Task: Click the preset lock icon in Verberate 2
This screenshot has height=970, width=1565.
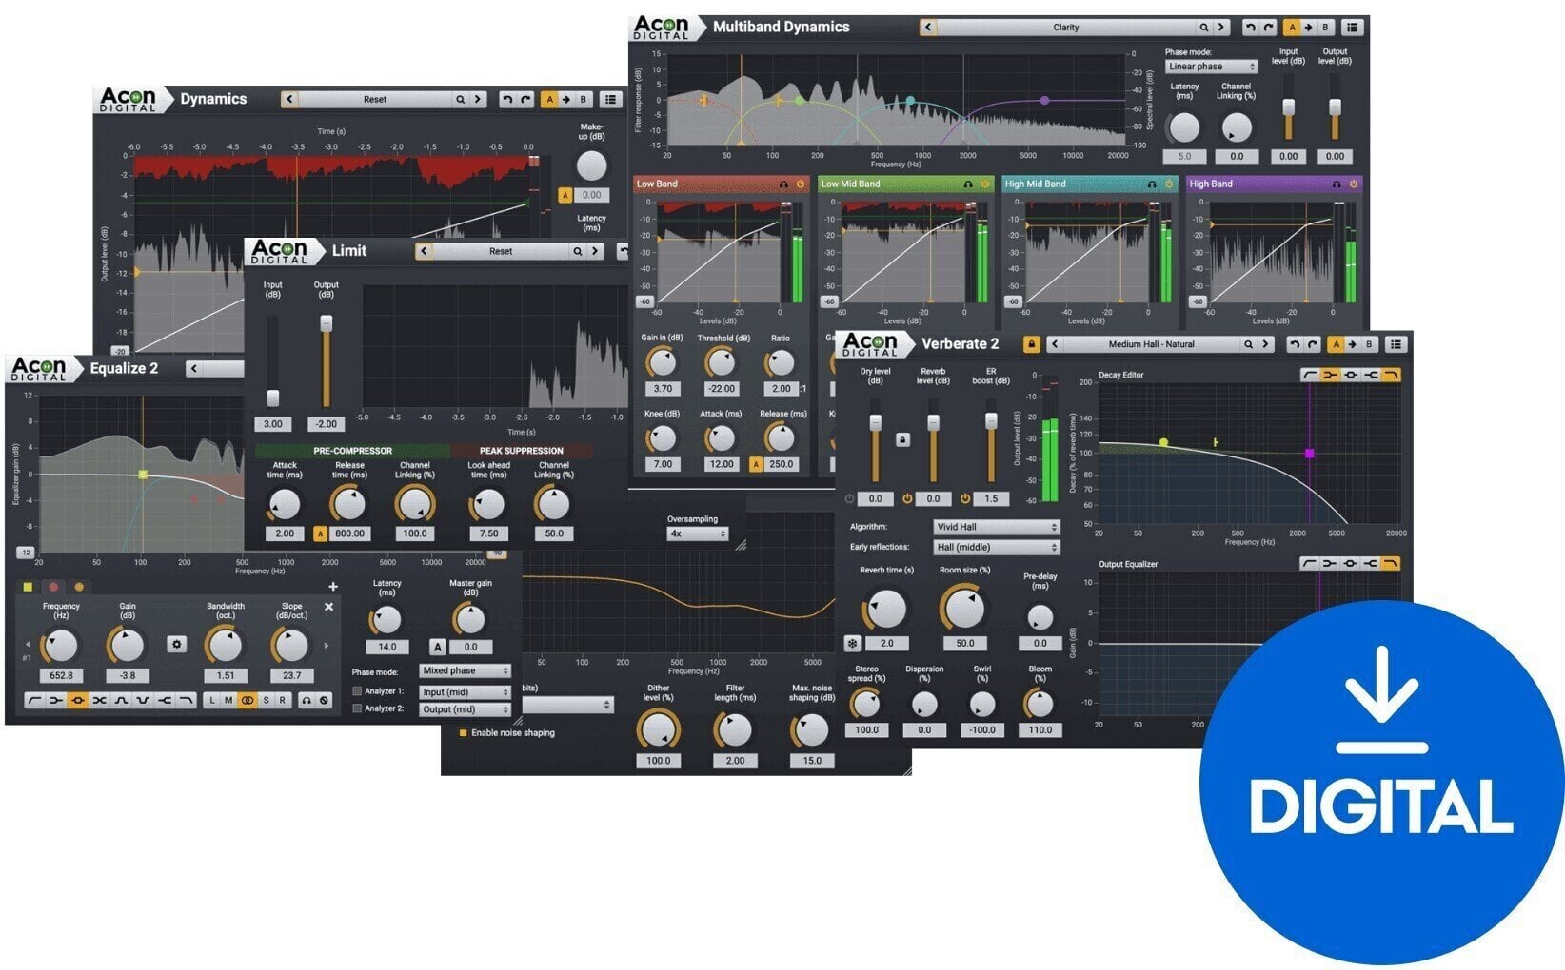Action: (x=1032, y=343)
